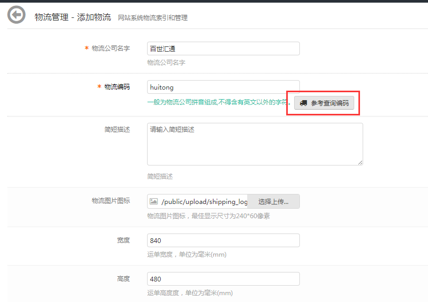Open file chooser via 选择上传 button
Screen dimensions: 428x302
pyautogui.click(x=273, y=201)
